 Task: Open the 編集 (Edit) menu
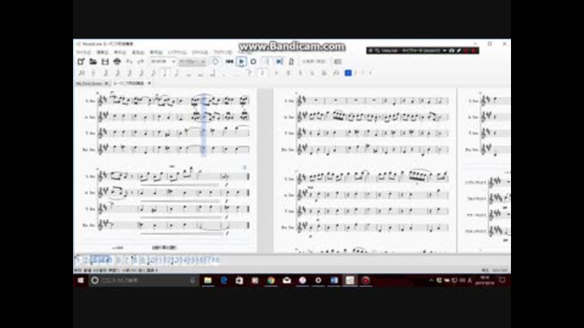pyautogui.click(x=102, y=52)
